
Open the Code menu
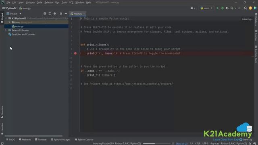(40, 2)
